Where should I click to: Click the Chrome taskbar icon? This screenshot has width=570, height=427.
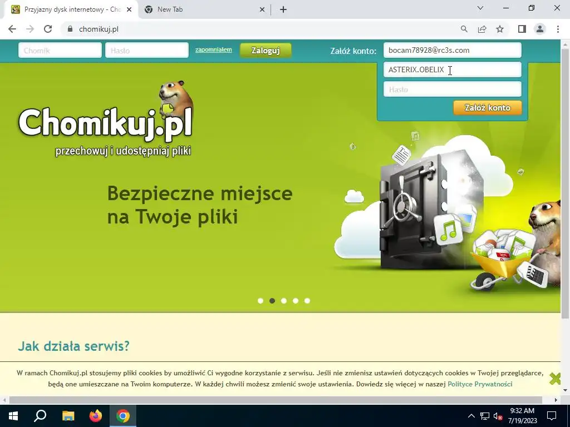(x=123, y=416)
